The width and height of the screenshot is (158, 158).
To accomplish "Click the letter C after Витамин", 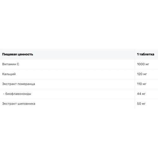I will point(18,64).
